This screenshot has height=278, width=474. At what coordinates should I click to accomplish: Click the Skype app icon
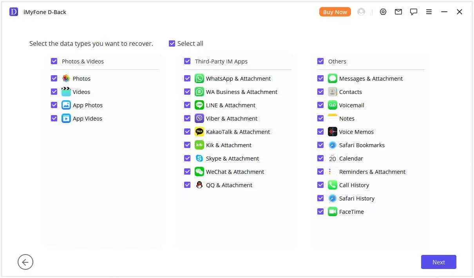(199, 159)
